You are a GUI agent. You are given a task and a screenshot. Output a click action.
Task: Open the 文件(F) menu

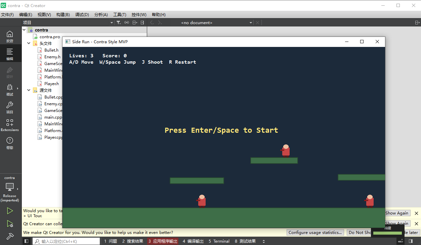pyautogui.click(x=7, y=14)
